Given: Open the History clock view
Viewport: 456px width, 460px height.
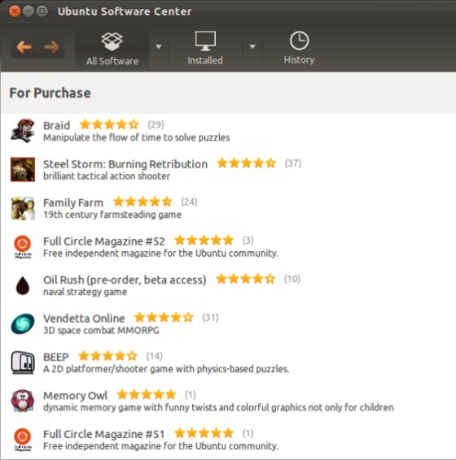Looking at the screenshot, I should click(299, 48).
